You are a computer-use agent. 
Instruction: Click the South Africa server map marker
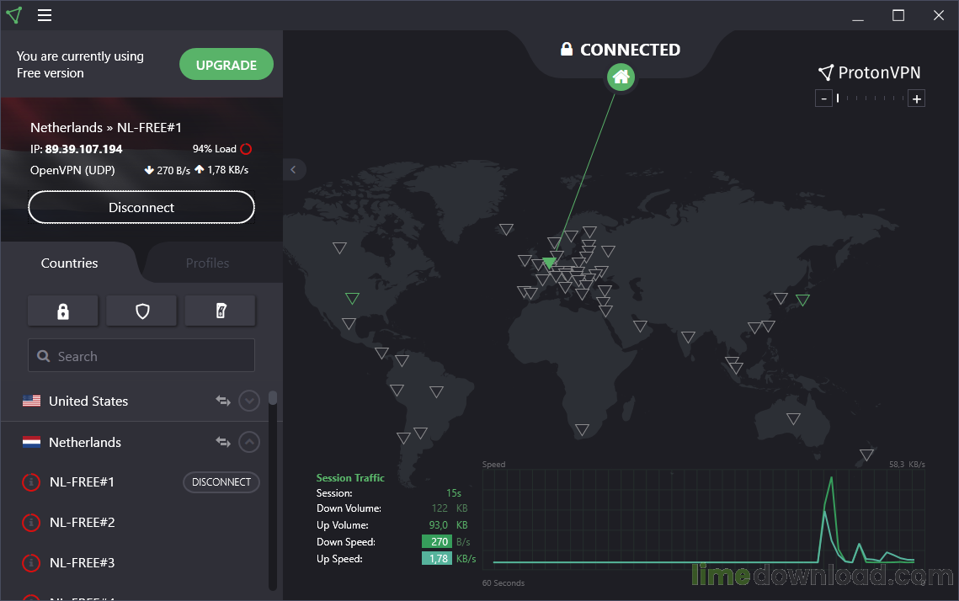[583, 430]
